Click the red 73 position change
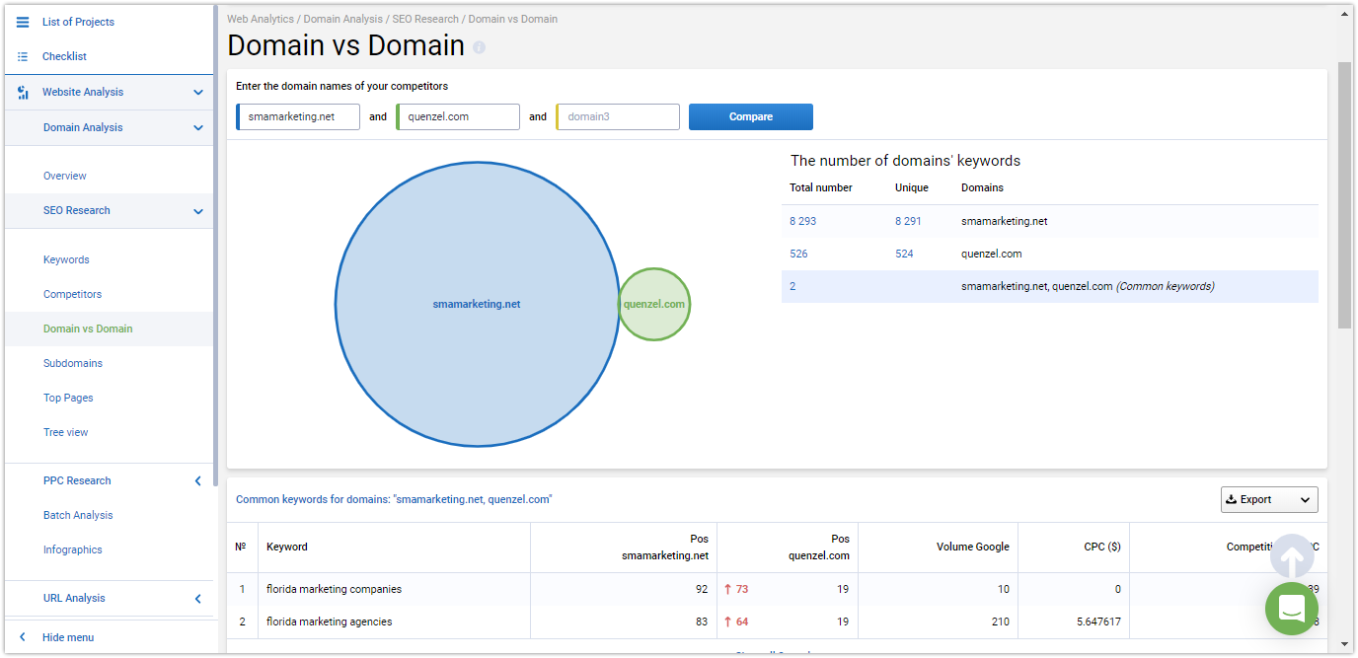The image size is (1358, 658). [736, 589]
